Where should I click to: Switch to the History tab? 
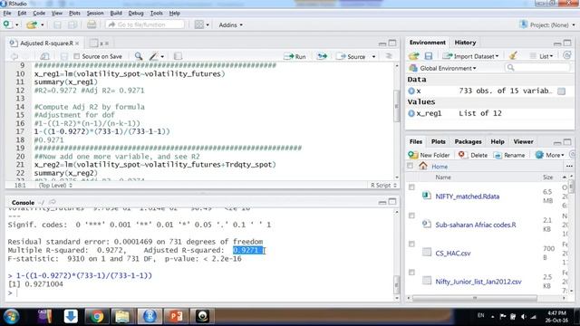(465, 43)
